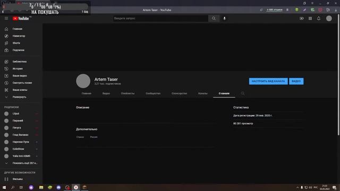Switch to the Каналы tab
Image resolution: width=340 pixels, height=191 pixels.
[x=203, y=93]
